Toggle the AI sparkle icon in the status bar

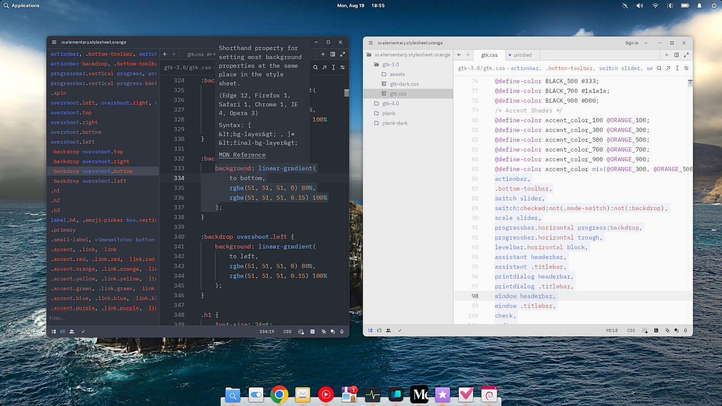667,330
